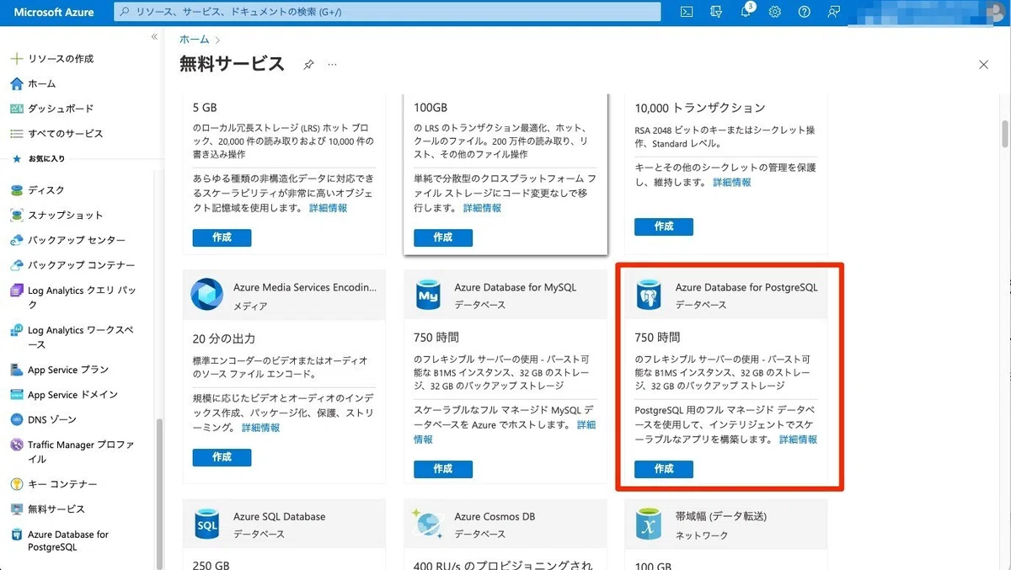
Task: Collapse the left sidebar with double chevron
Action: click(154, 37)
